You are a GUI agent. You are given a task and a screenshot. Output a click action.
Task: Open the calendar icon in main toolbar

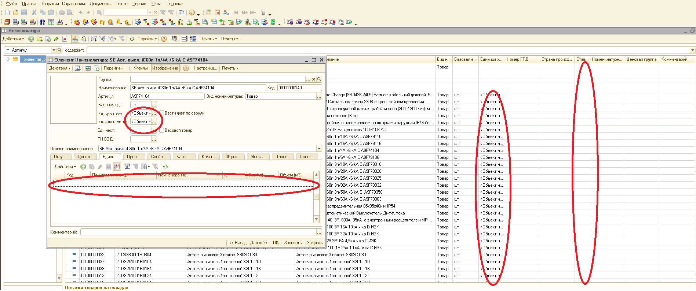click(217, 12)
